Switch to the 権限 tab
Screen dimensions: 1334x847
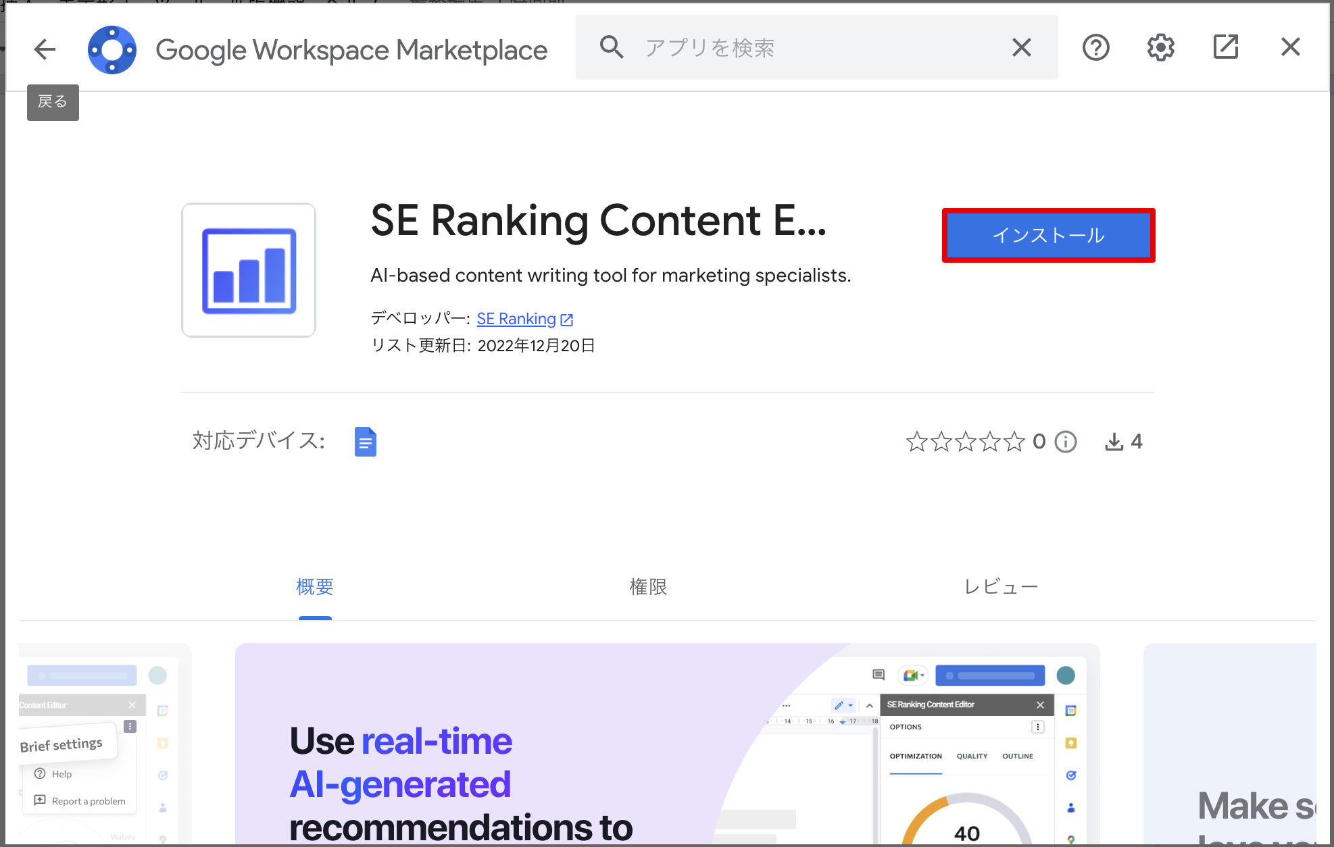[648, 587]
